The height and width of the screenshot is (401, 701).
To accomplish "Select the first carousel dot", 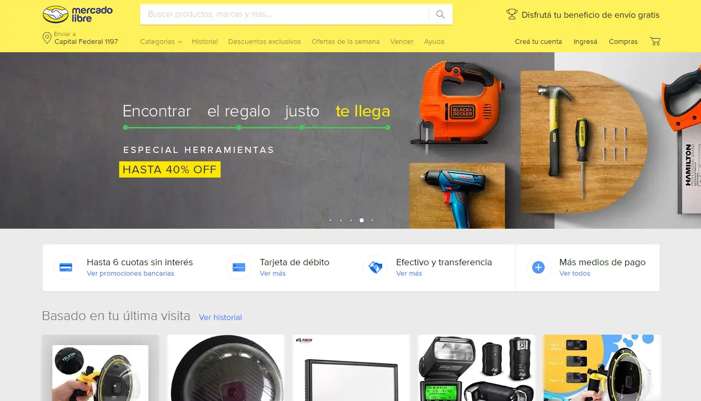I will pyautogui.click(x=330, y=220).
